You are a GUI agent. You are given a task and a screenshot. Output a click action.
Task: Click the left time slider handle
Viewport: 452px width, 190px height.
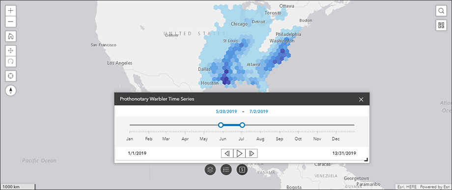pyautogui.click(x=221, y=125)
